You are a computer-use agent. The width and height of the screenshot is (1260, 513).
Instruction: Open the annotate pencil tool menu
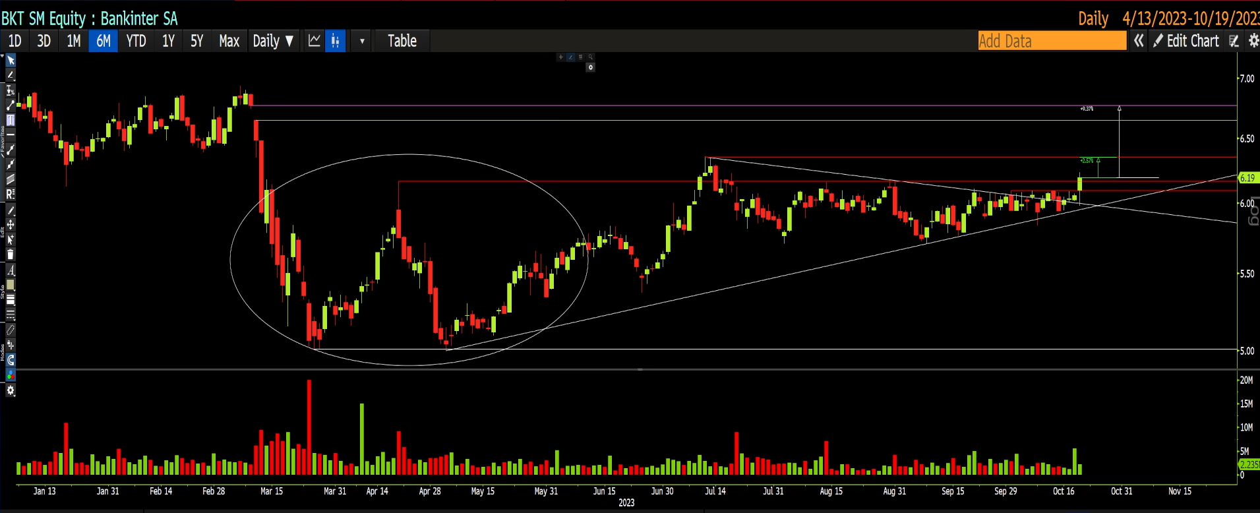tap(11, 75)
